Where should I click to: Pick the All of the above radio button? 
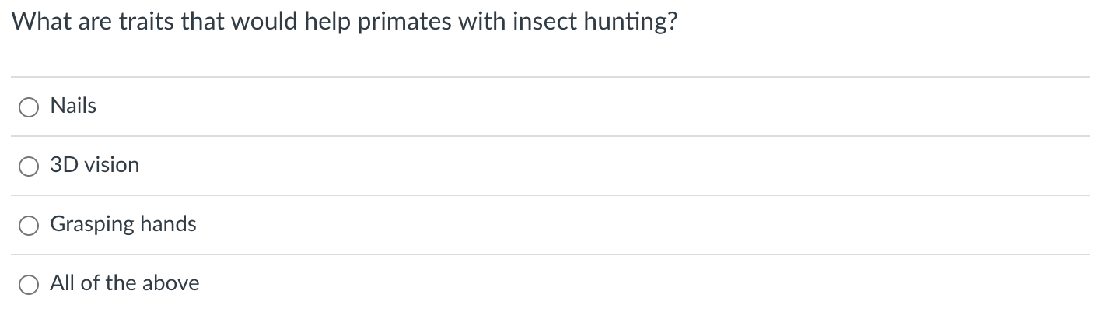(x=29, y=285)
